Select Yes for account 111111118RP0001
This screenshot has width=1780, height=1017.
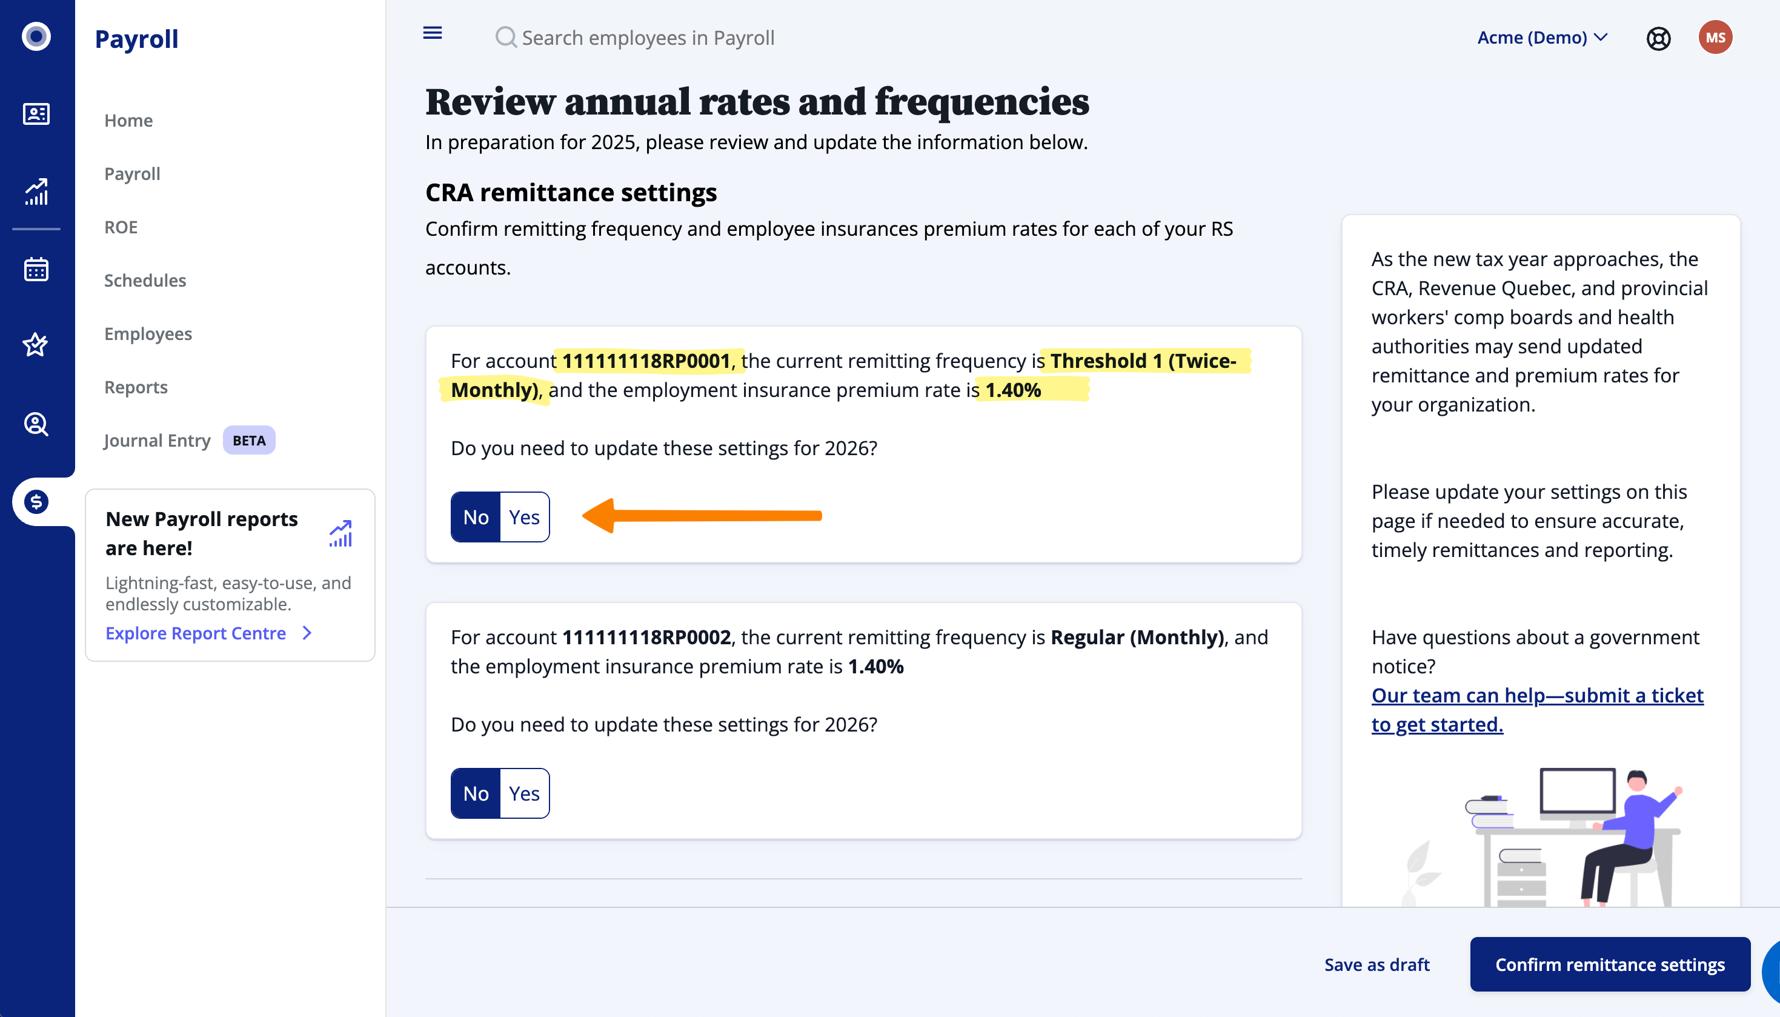523,517
